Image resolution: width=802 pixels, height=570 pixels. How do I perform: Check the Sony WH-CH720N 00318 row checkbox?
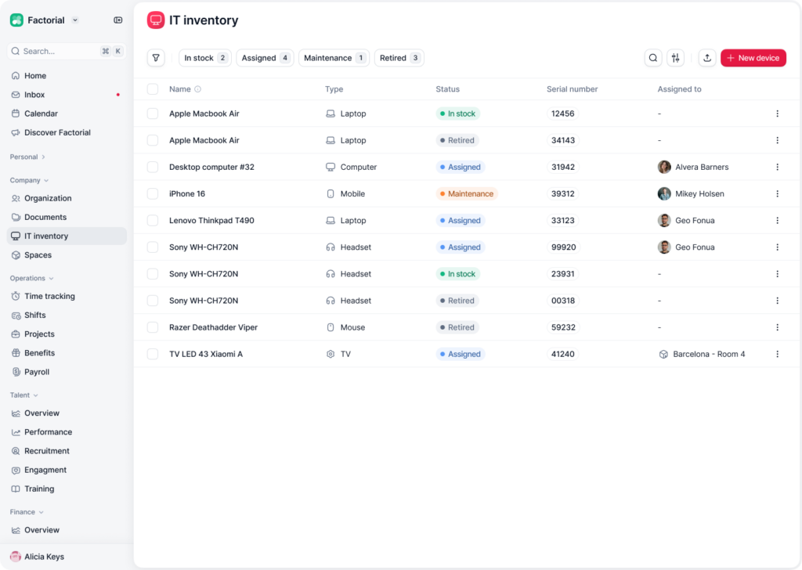click(153, 301)
